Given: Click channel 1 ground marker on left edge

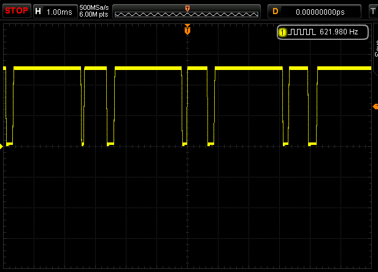Looking at the screenshot, I should [x=2, y=146].
